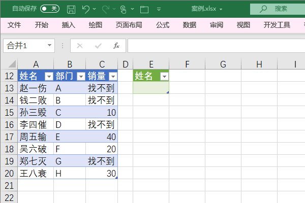Click the Undo arrow icon
Screen dimensions: 305x203
coord(85,9)
